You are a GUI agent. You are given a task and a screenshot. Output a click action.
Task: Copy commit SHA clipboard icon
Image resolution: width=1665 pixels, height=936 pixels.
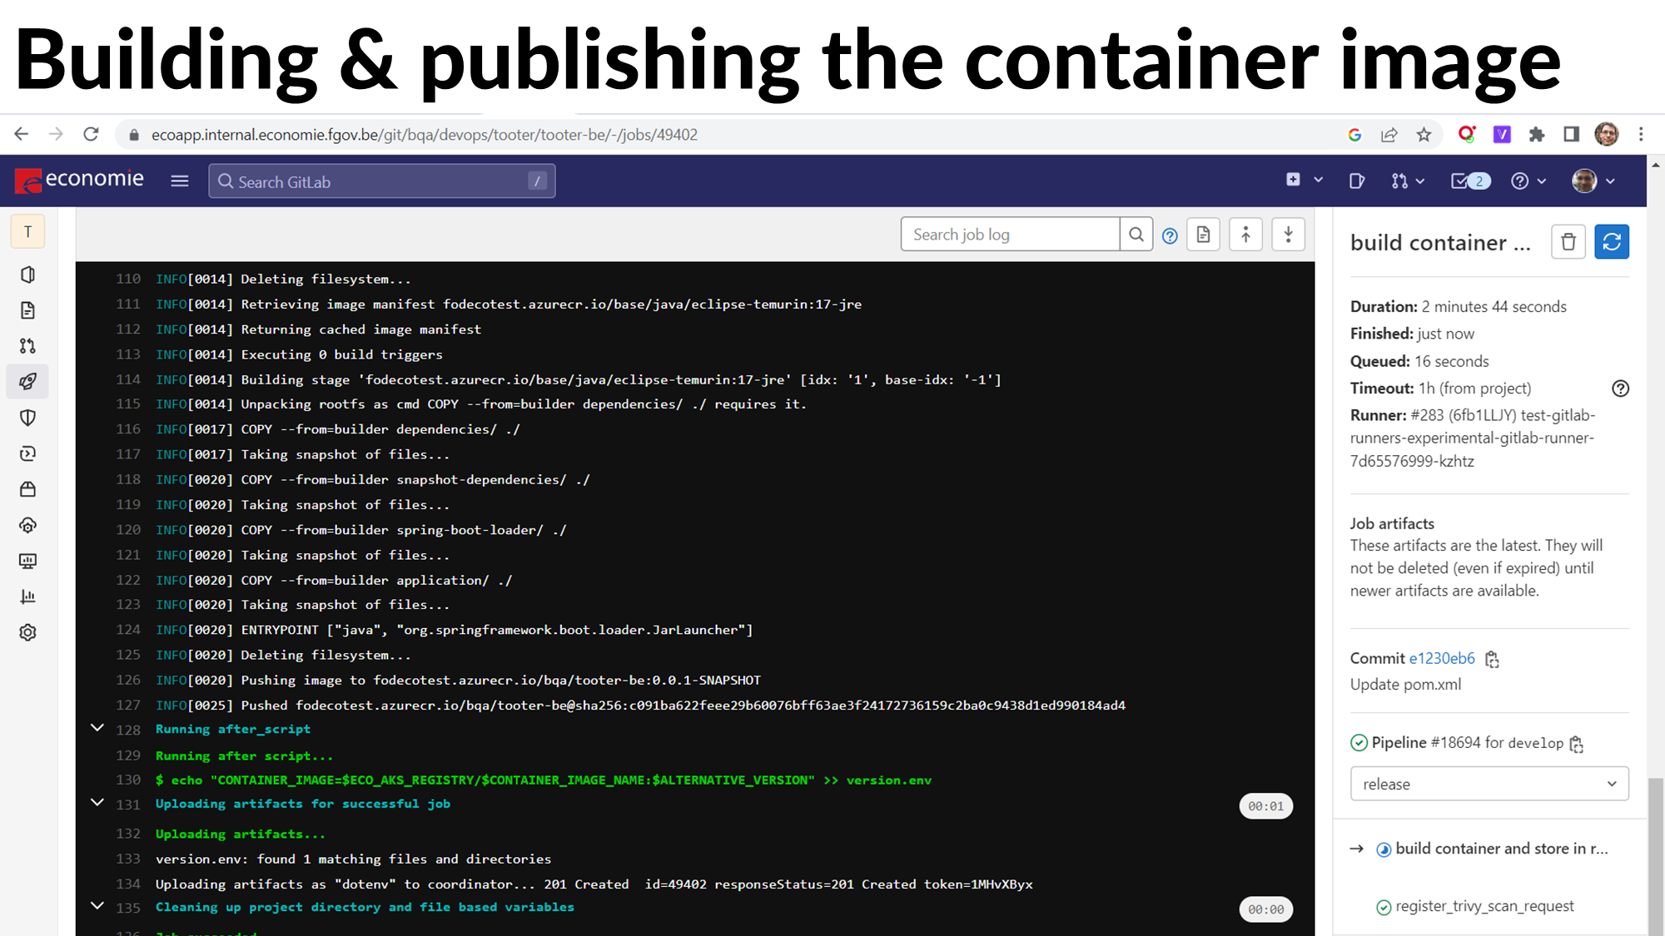click(1492, 659)
